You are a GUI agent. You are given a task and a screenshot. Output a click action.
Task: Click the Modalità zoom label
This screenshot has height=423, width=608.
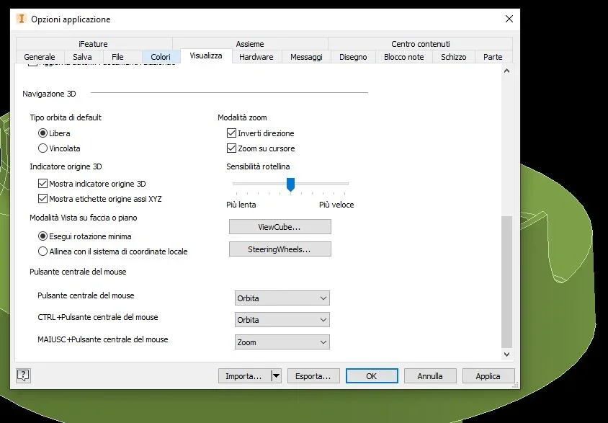(x=242, y=117)
